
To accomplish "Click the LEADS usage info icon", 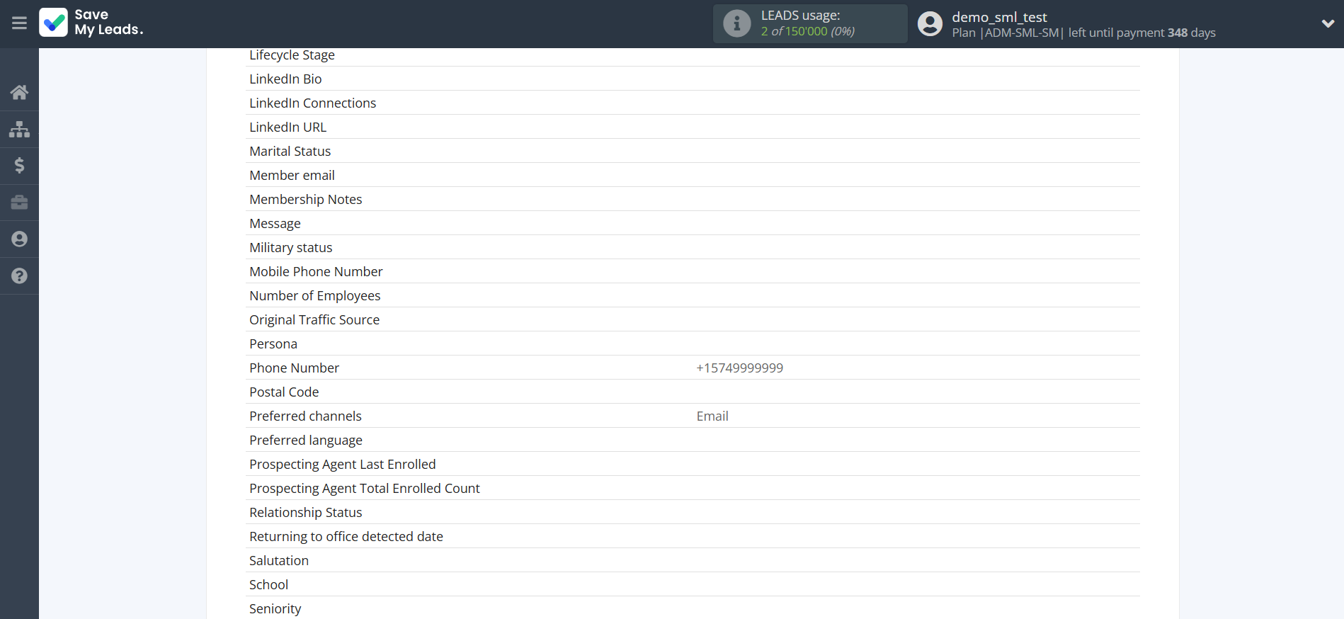I will tap(736, 23).
